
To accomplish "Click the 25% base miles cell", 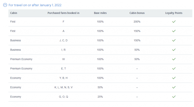I will pyautogui.click(x=100, y=97).
